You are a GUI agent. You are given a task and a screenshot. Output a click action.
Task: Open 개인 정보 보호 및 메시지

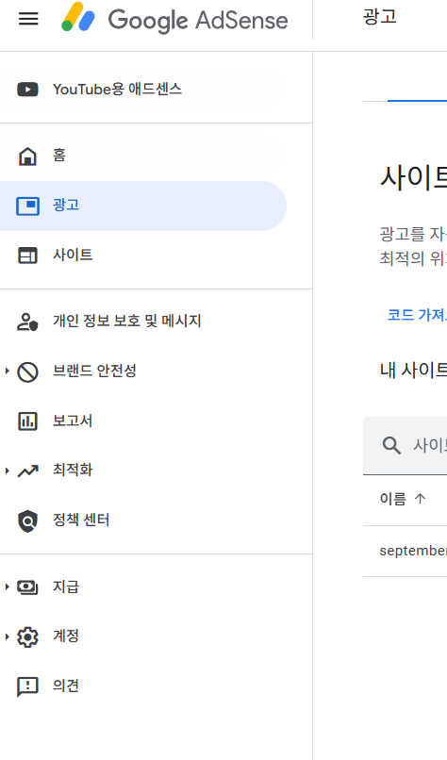coord(127,321)
